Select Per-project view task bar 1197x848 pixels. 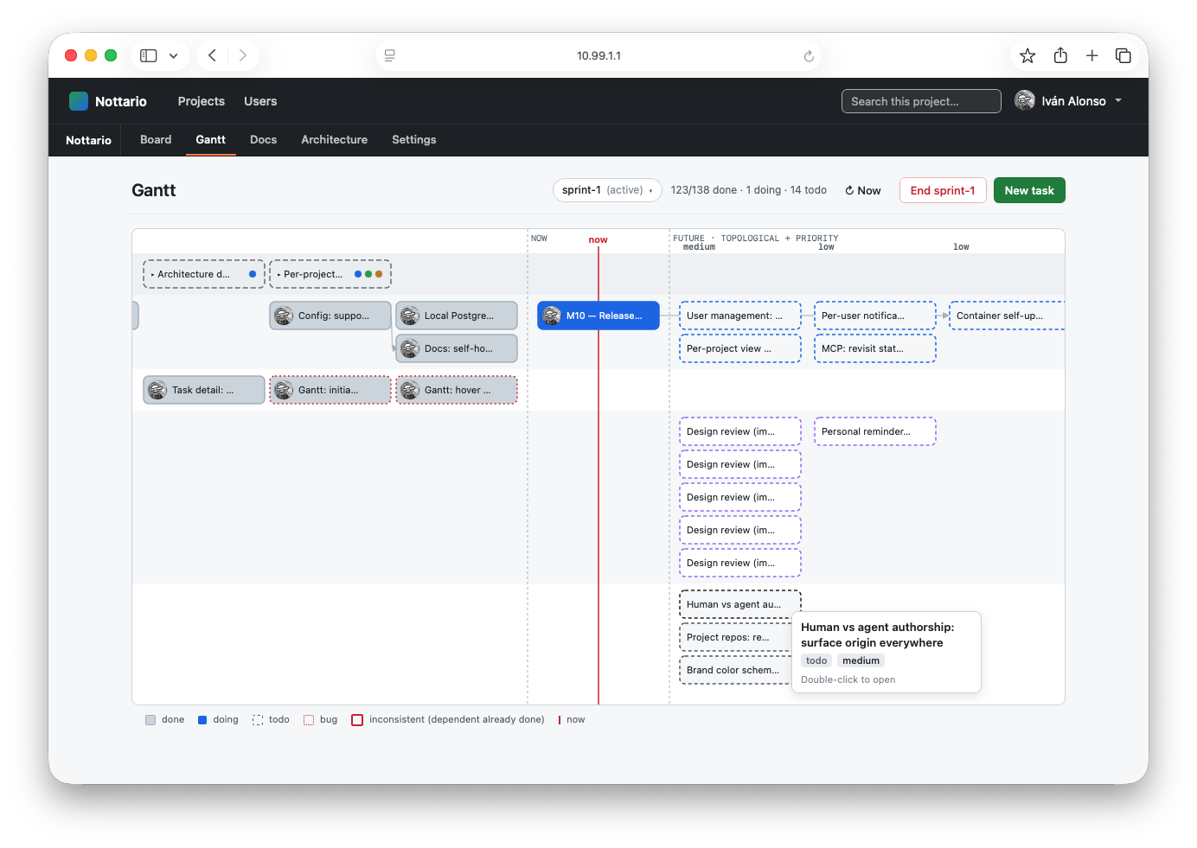(740, 348)
